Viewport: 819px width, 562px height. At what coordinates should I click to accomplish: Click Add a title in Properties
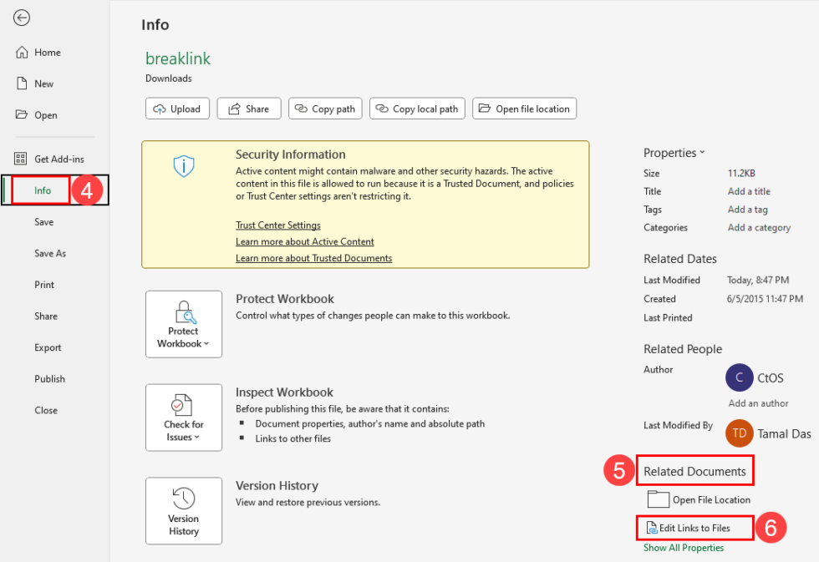point(748,191)
